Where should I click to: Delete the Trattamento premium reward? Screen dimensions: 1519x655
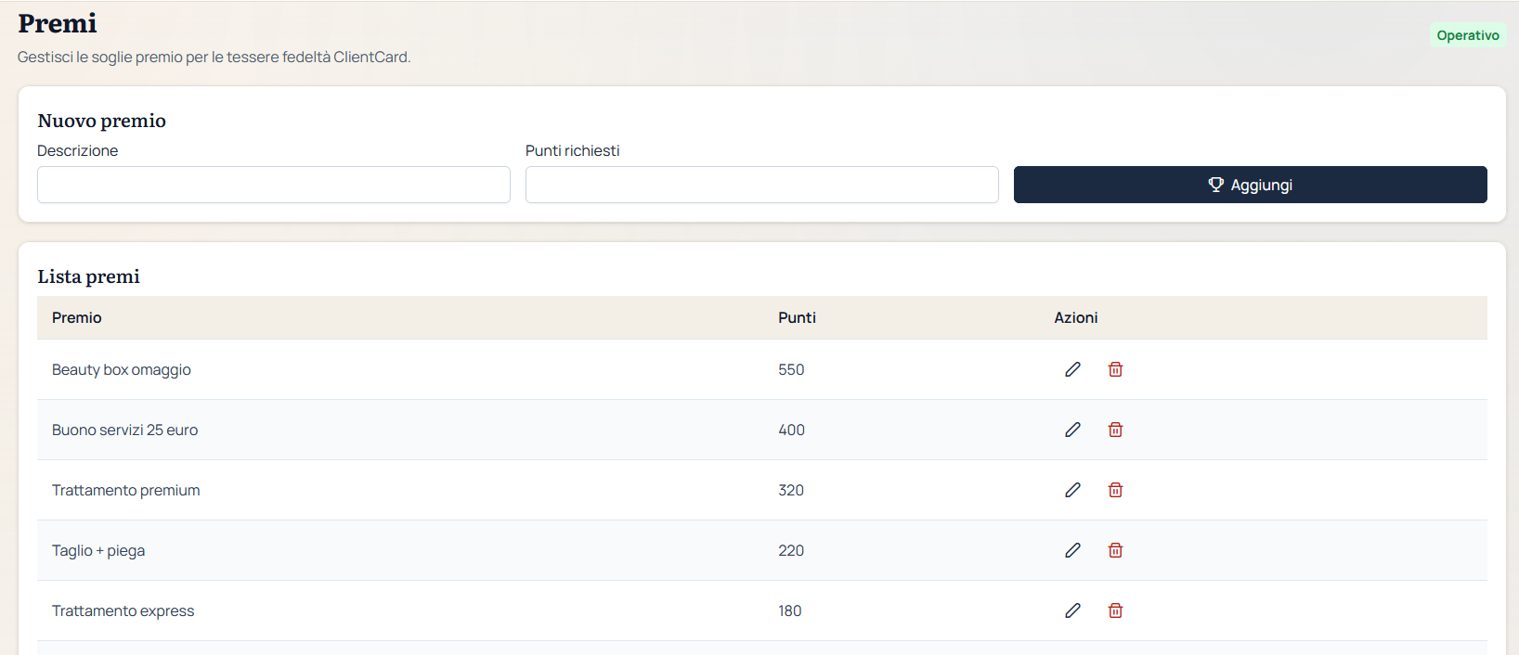[x=1115, y=490]
